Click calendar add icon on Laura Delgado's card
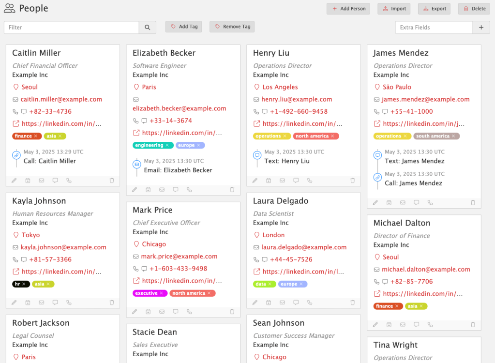The width and height of the screenshot is (495, 363). [269, 302]
